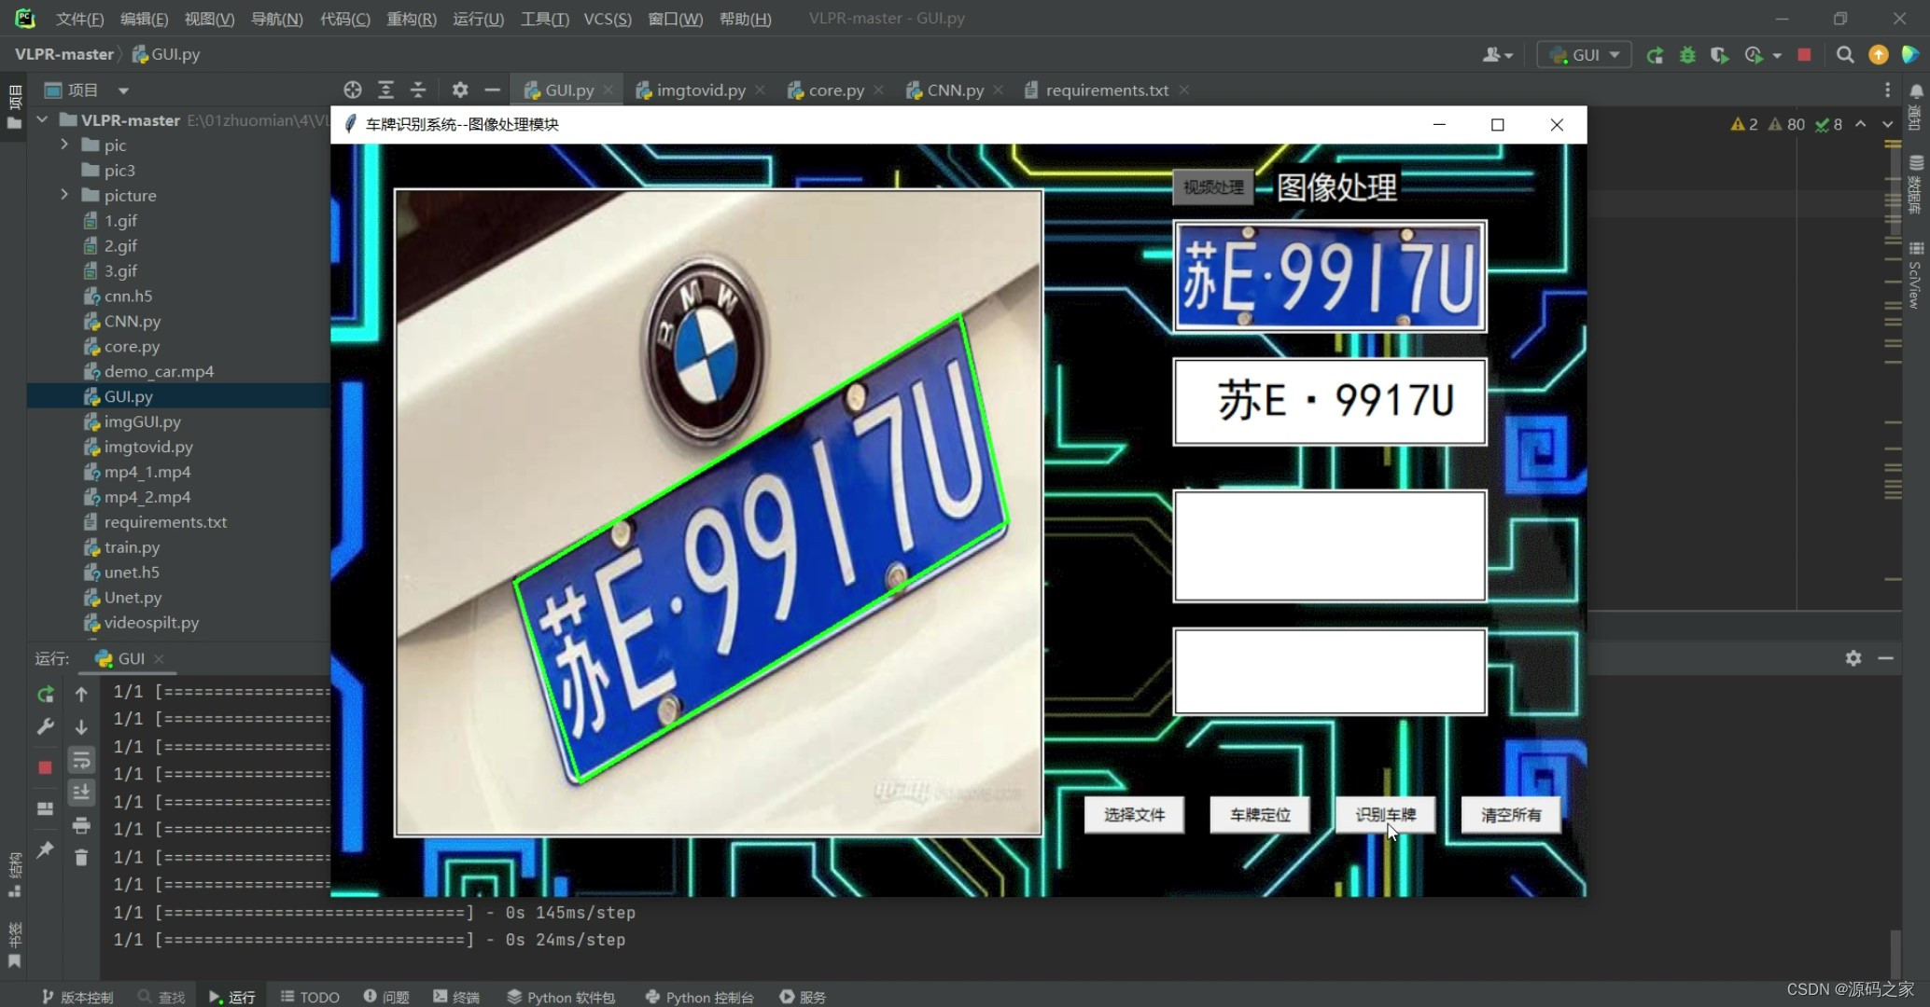This screenshot has width=1930, height=1007.
Task: Open the 文件(F) menu
Action: [x=79, y=19]
